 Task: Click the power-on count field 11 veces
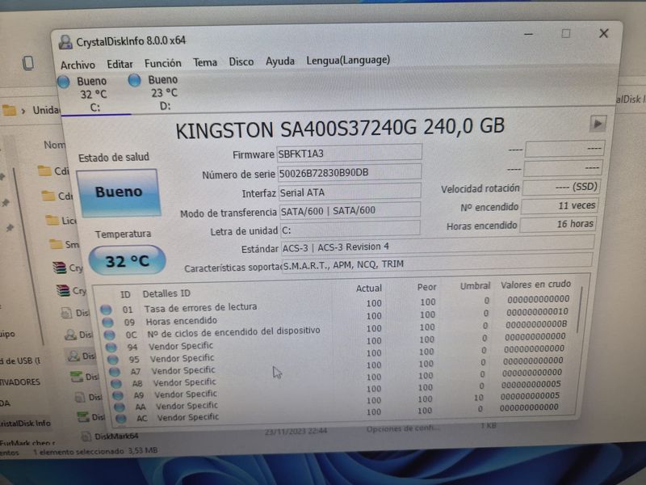pyautogui.click(x=559, y=205)
